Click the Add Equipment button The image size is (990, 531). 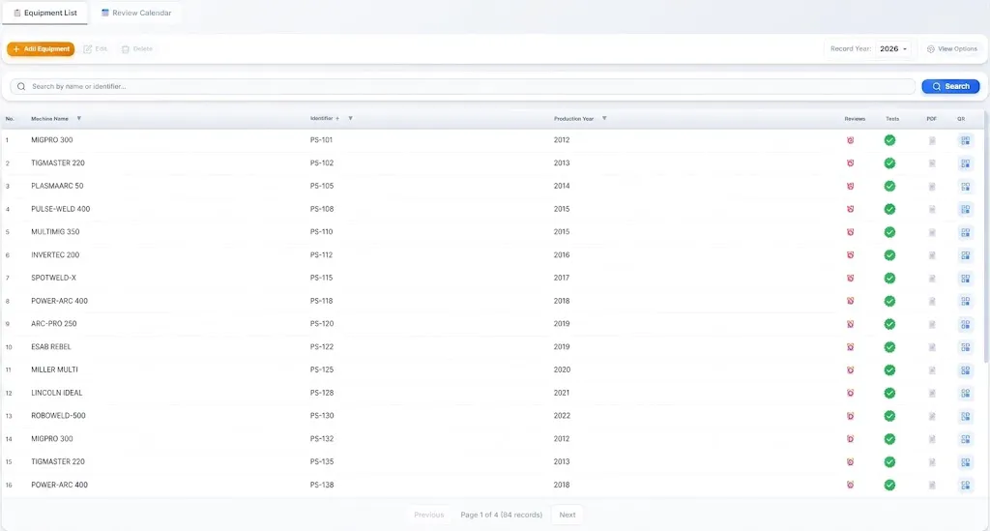[41, 48]
